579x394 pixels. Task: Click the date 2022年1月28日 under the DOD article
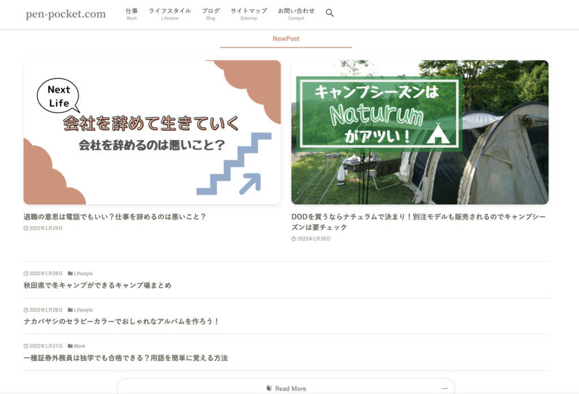pos(314,239)
